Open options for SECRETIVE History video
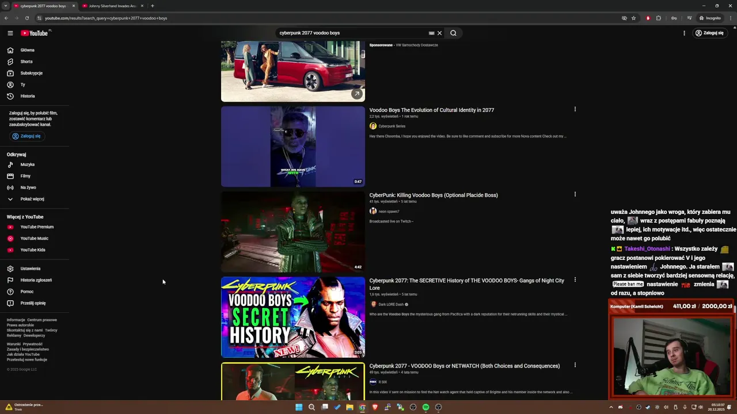The height and width of the screenshot is (414, 737). [x=575, y=280]
